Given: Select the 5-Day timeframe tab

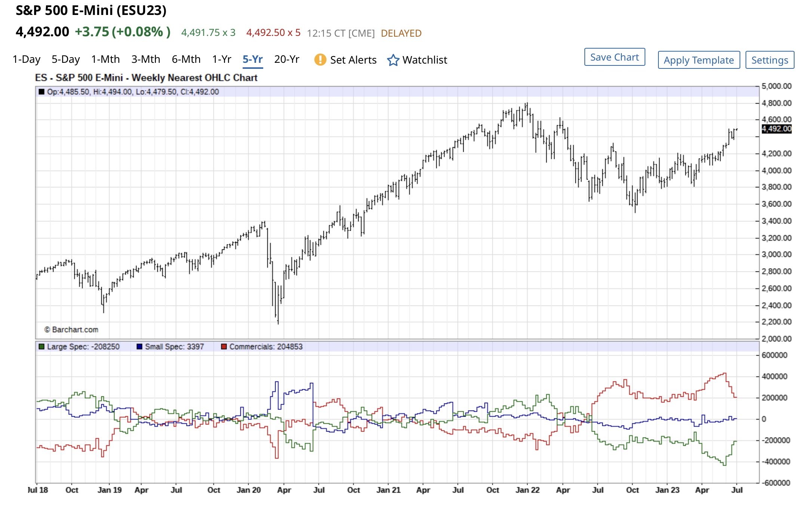Looking at the screenshot, I should pyautogui.click(x=66, y=59).
